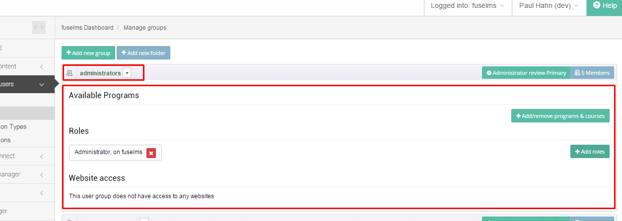The width and height of the screenshot is (622, 221).
Task: Select the administrators group name
Action: click(100, 73)
